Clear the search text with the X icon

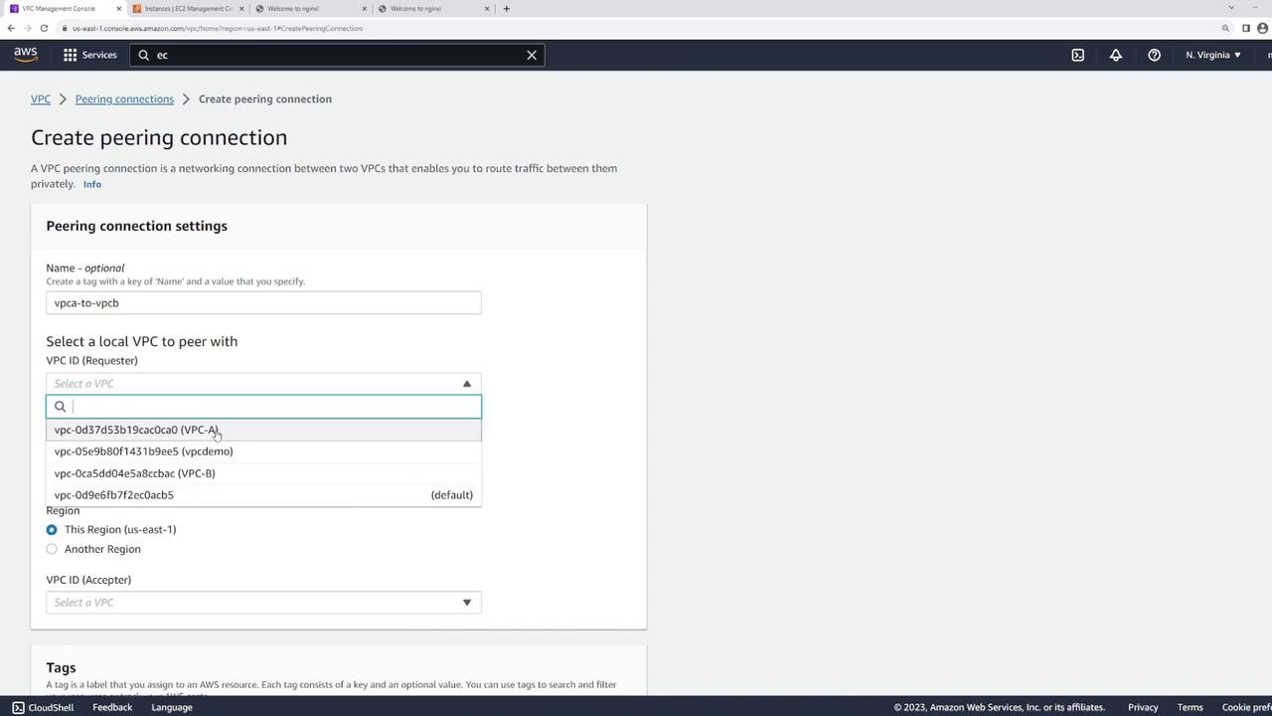tap(532, 55)
